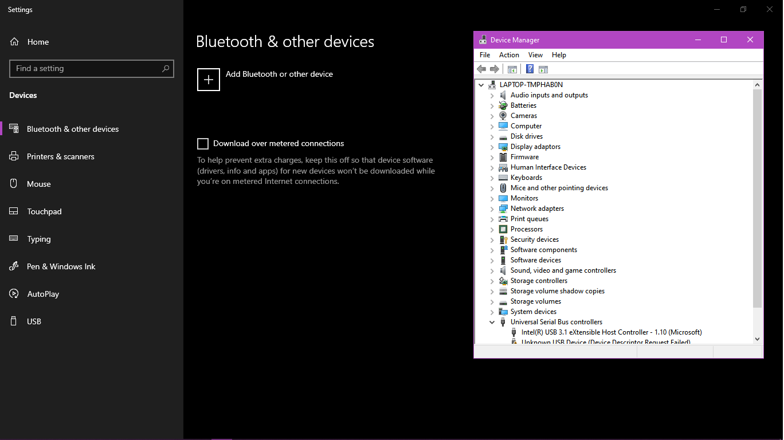The height and width of the screenshot is (440, 784).
Task: Open Pen & Windows Ink settings icon
Action: [x=13, y=266]
